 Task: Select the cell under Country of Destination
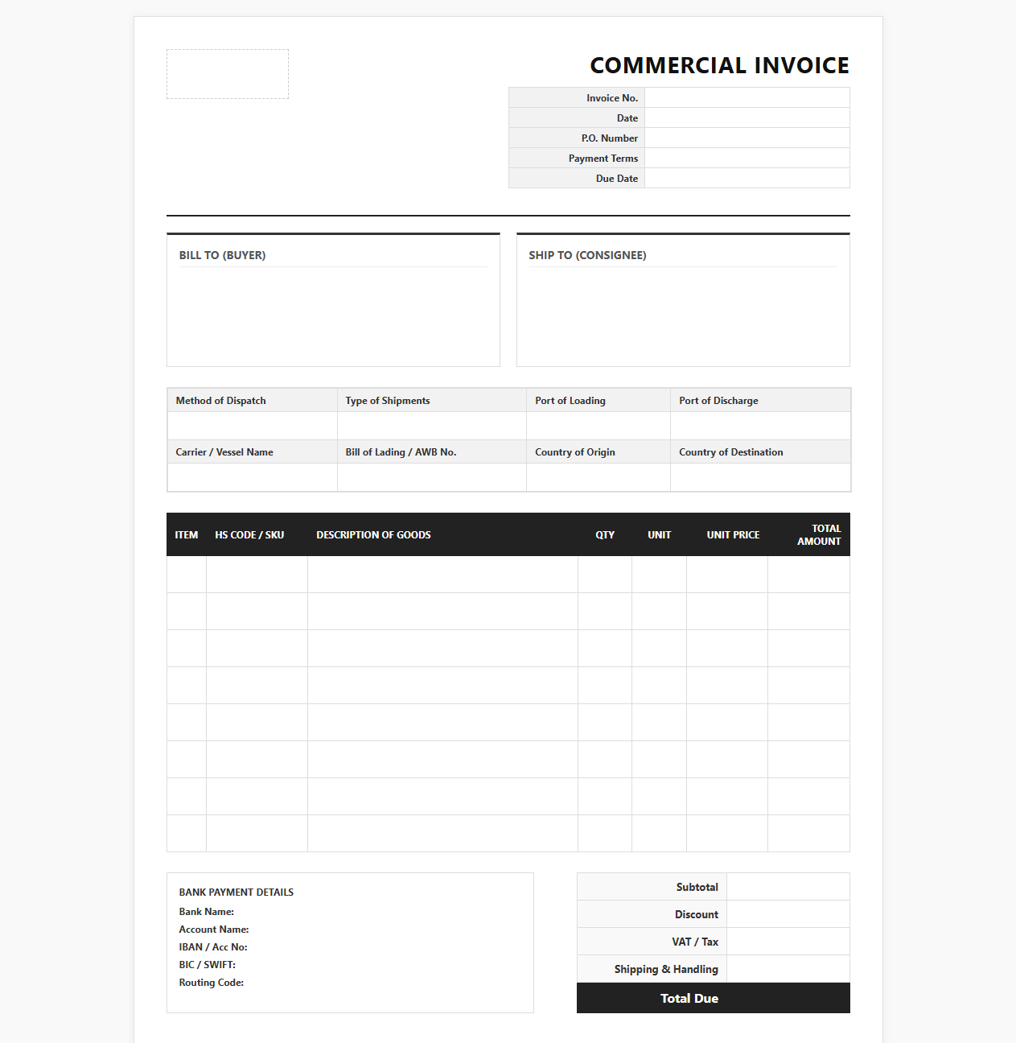[760, 477]
